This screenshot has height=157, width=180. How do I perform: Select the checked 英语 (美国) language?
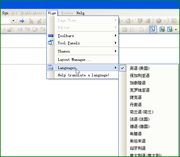point(148,68)
